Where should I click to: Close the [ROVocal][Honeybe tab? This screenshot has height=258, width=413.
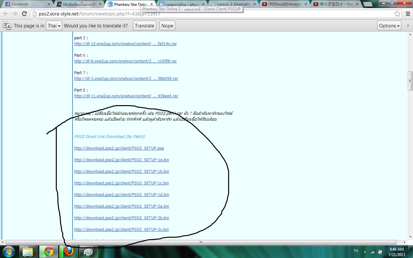[306, 4]
